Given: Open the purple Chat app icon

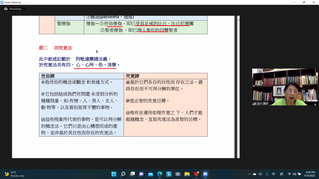Looking at the screenshot, I should pos(141,174).
